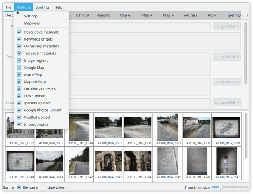Uncheck Location addresses option

[x=41, y=89]
